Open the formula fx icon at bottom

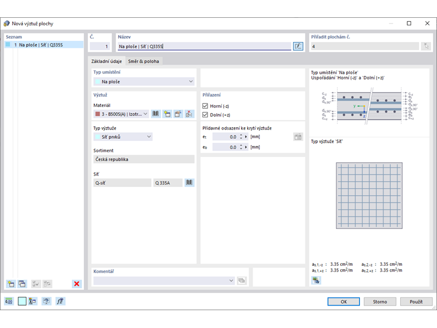pyautogui.click(x=60, y=301)
